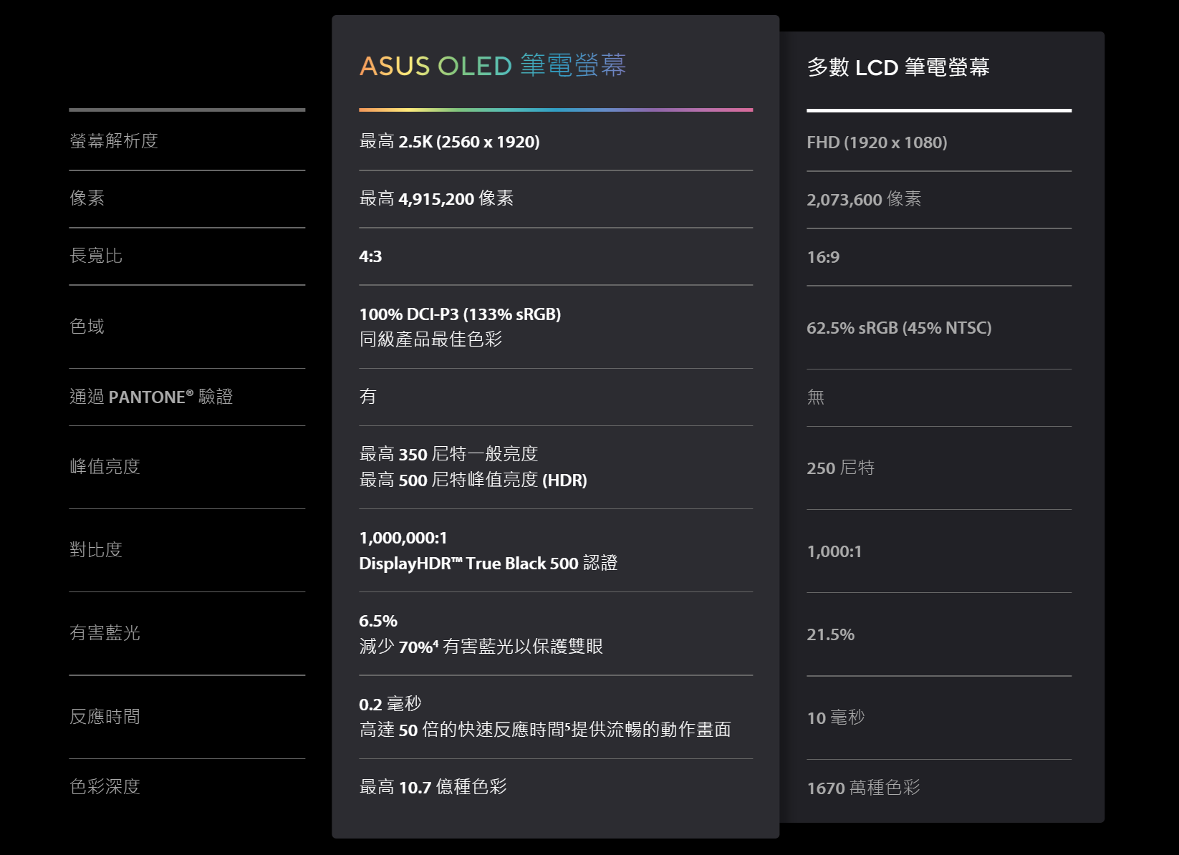
Task: Click the 多數 LCD 筆電螢幕 column heading
Action: [898, 67]
